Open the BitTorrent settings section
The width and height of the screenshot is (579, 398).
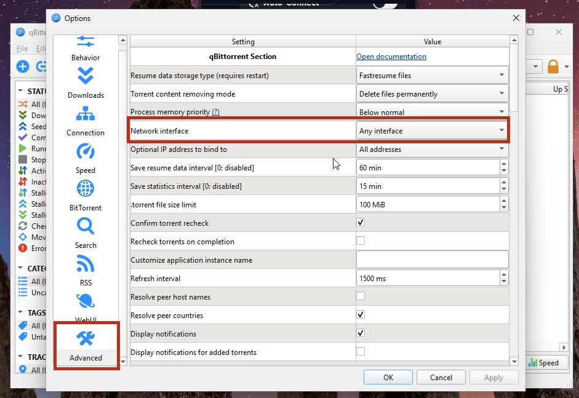pos(86,196)
